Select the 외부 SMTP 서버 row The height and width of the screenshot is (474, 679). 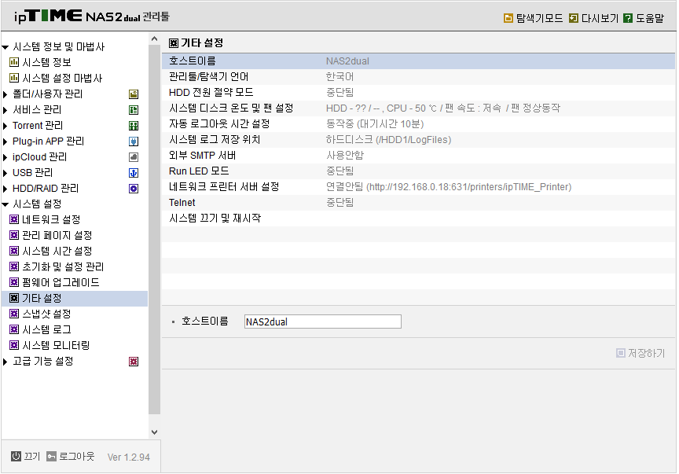pos(418,155)
